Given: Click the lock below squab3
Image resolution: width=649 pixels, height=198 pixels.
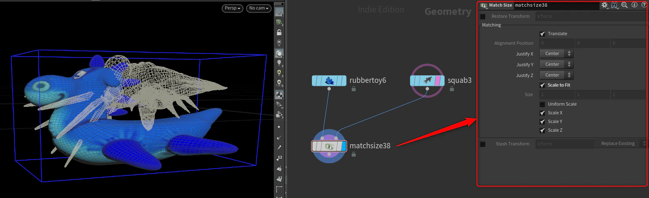Looking at the screenshot, I should [x=452, y=89].
